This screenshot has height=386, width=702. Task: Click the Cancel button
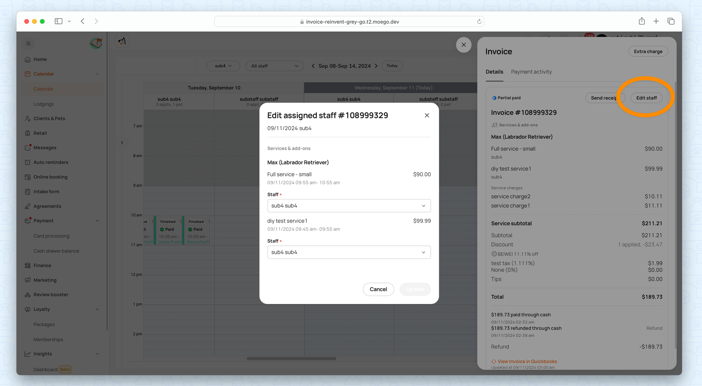tap(378, 289)
